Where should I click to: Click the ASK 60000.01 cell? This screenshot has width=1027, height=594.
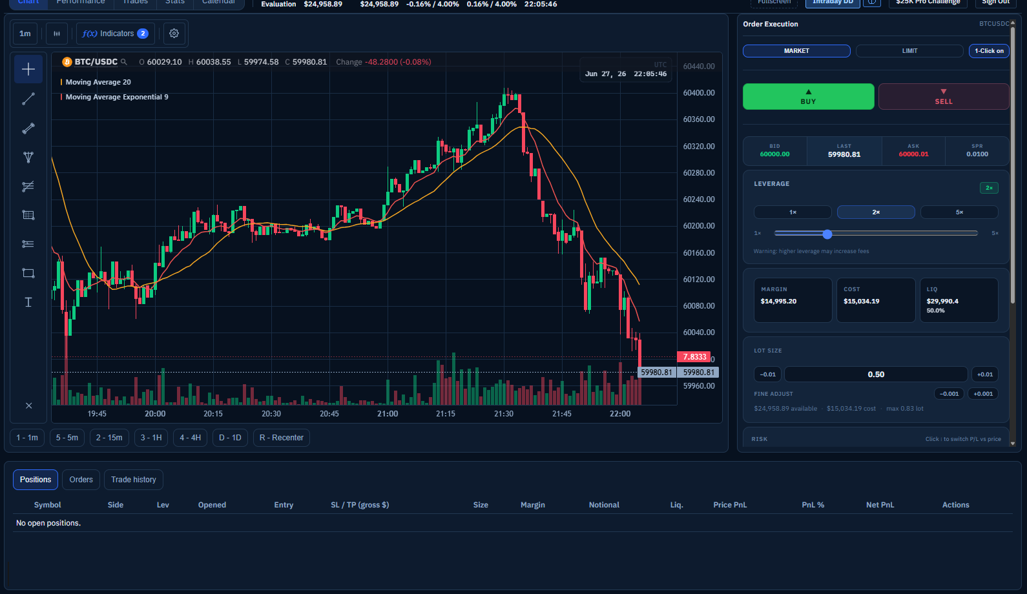(913, 151)
